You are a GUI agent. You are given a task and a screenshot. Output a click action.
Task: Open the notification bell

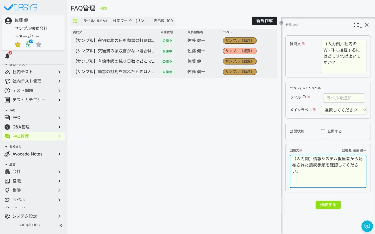pos(7,56)
